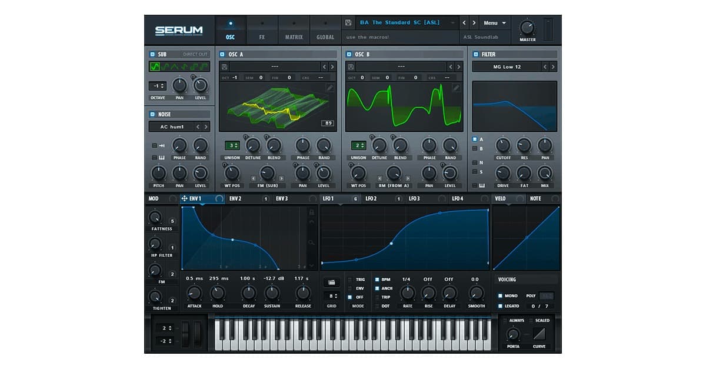Click the grid-size display icon above GRID

[332, 282]
